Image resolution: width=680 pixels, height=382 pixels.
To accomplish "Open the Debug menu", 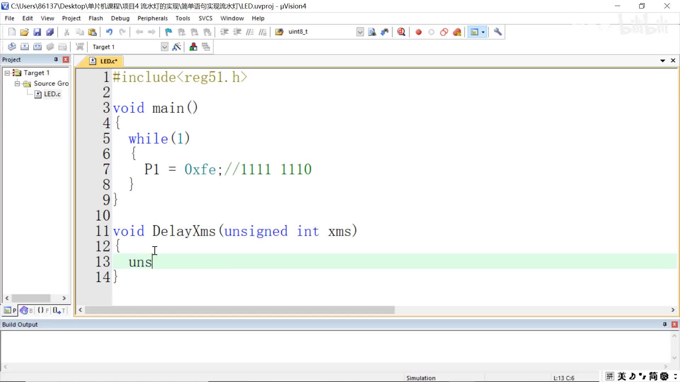I will coord(120,18).
